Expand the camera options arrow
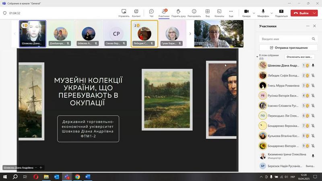The width and height of the screenshot is (322, 181). point(254,13)
